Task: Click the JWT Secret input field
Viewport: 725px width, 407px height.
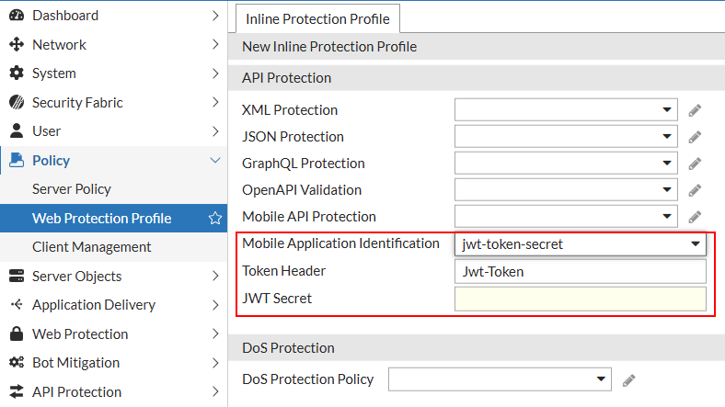Action: click(x=580, y=299)
